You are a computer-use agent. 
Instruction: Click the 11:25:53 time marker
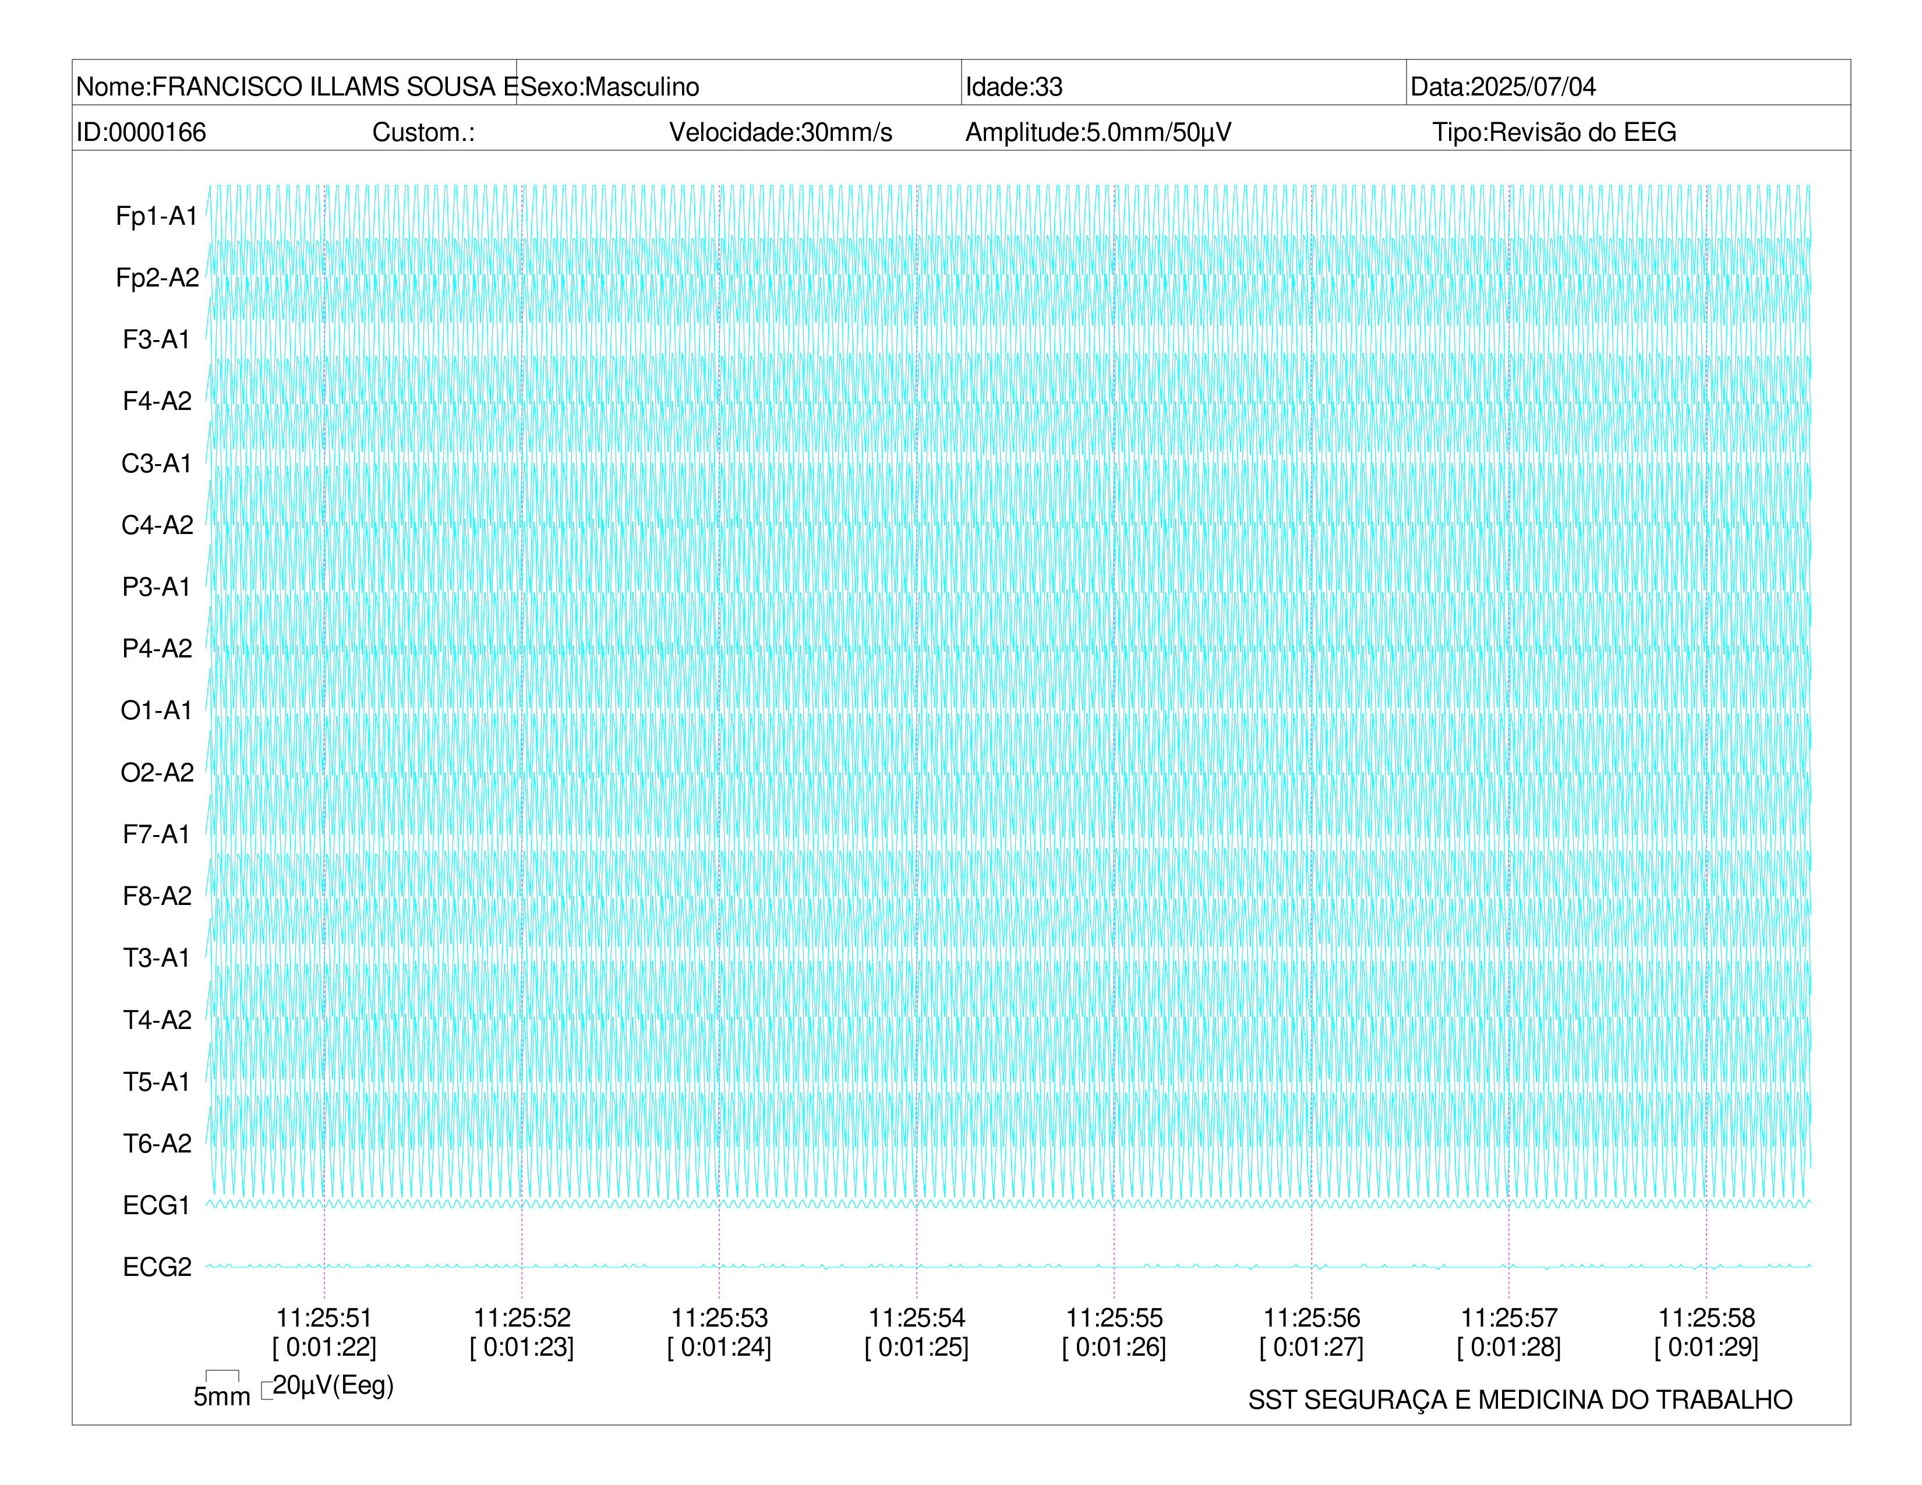pos(719,1318)
